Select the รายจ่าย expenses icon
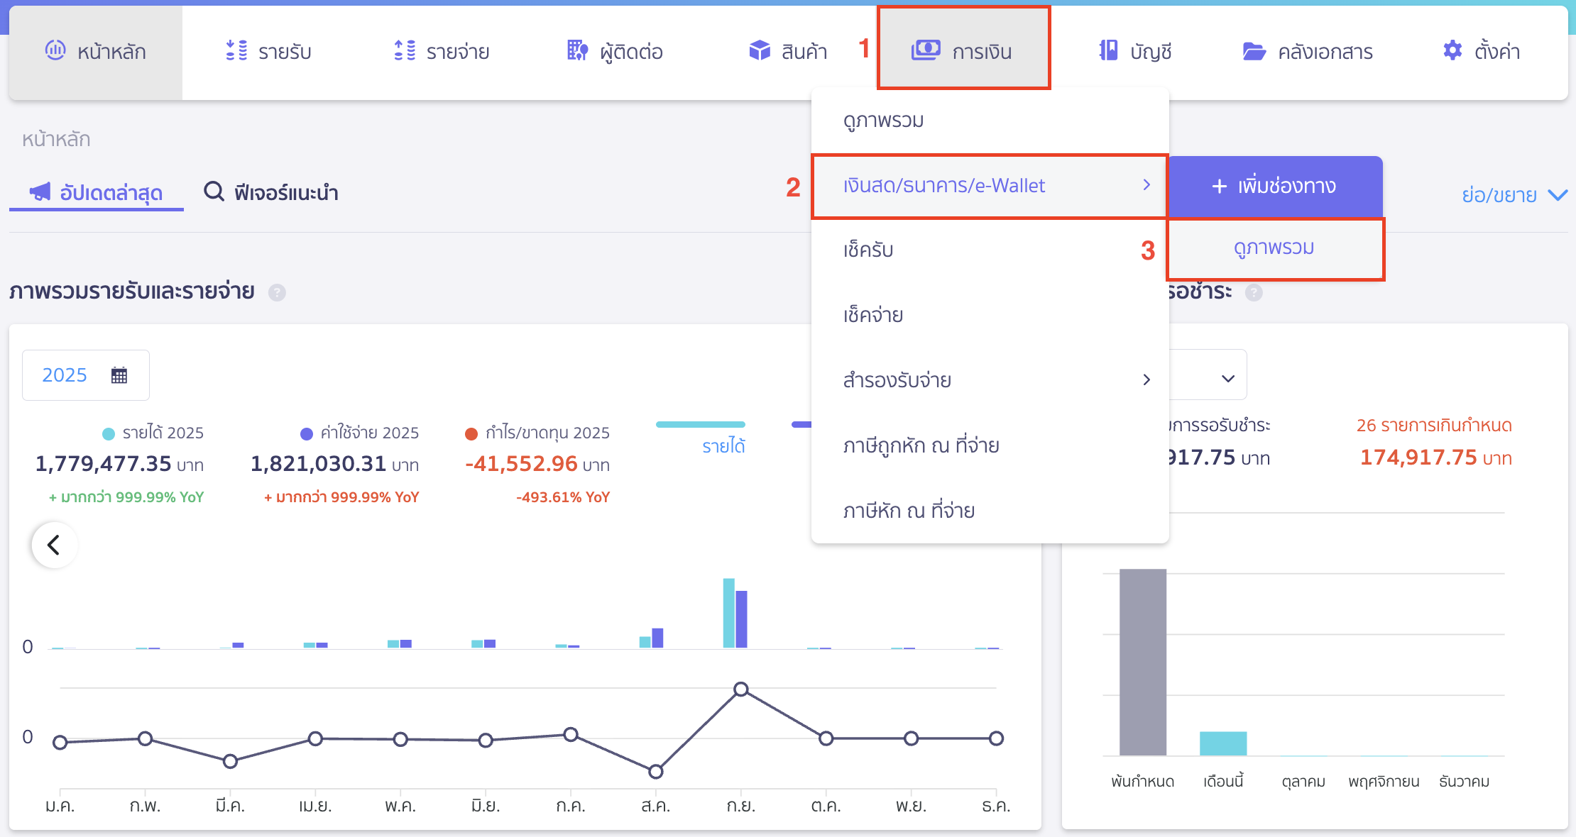 [x=404, y=50]
